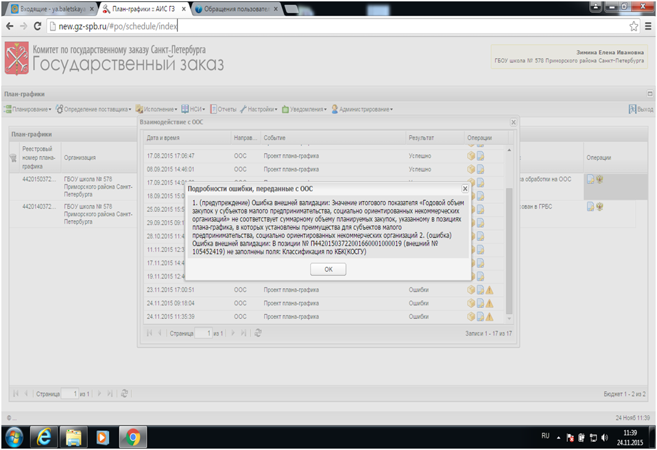Collapse the План-графики panel
This screenshot has height=450, width=657.
pos(650,94)
